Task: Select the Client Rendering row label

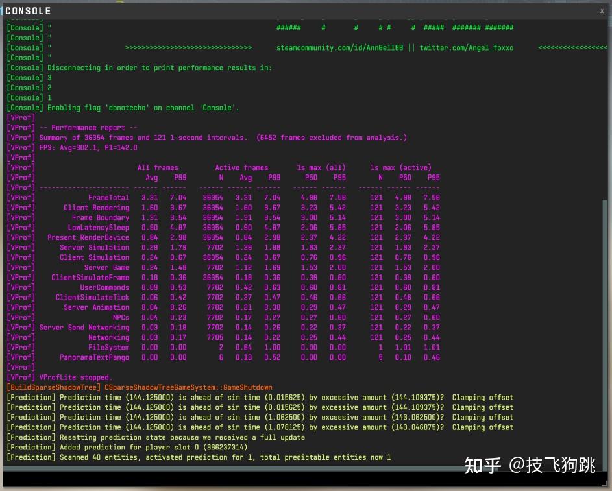Action: click(97, 208)
